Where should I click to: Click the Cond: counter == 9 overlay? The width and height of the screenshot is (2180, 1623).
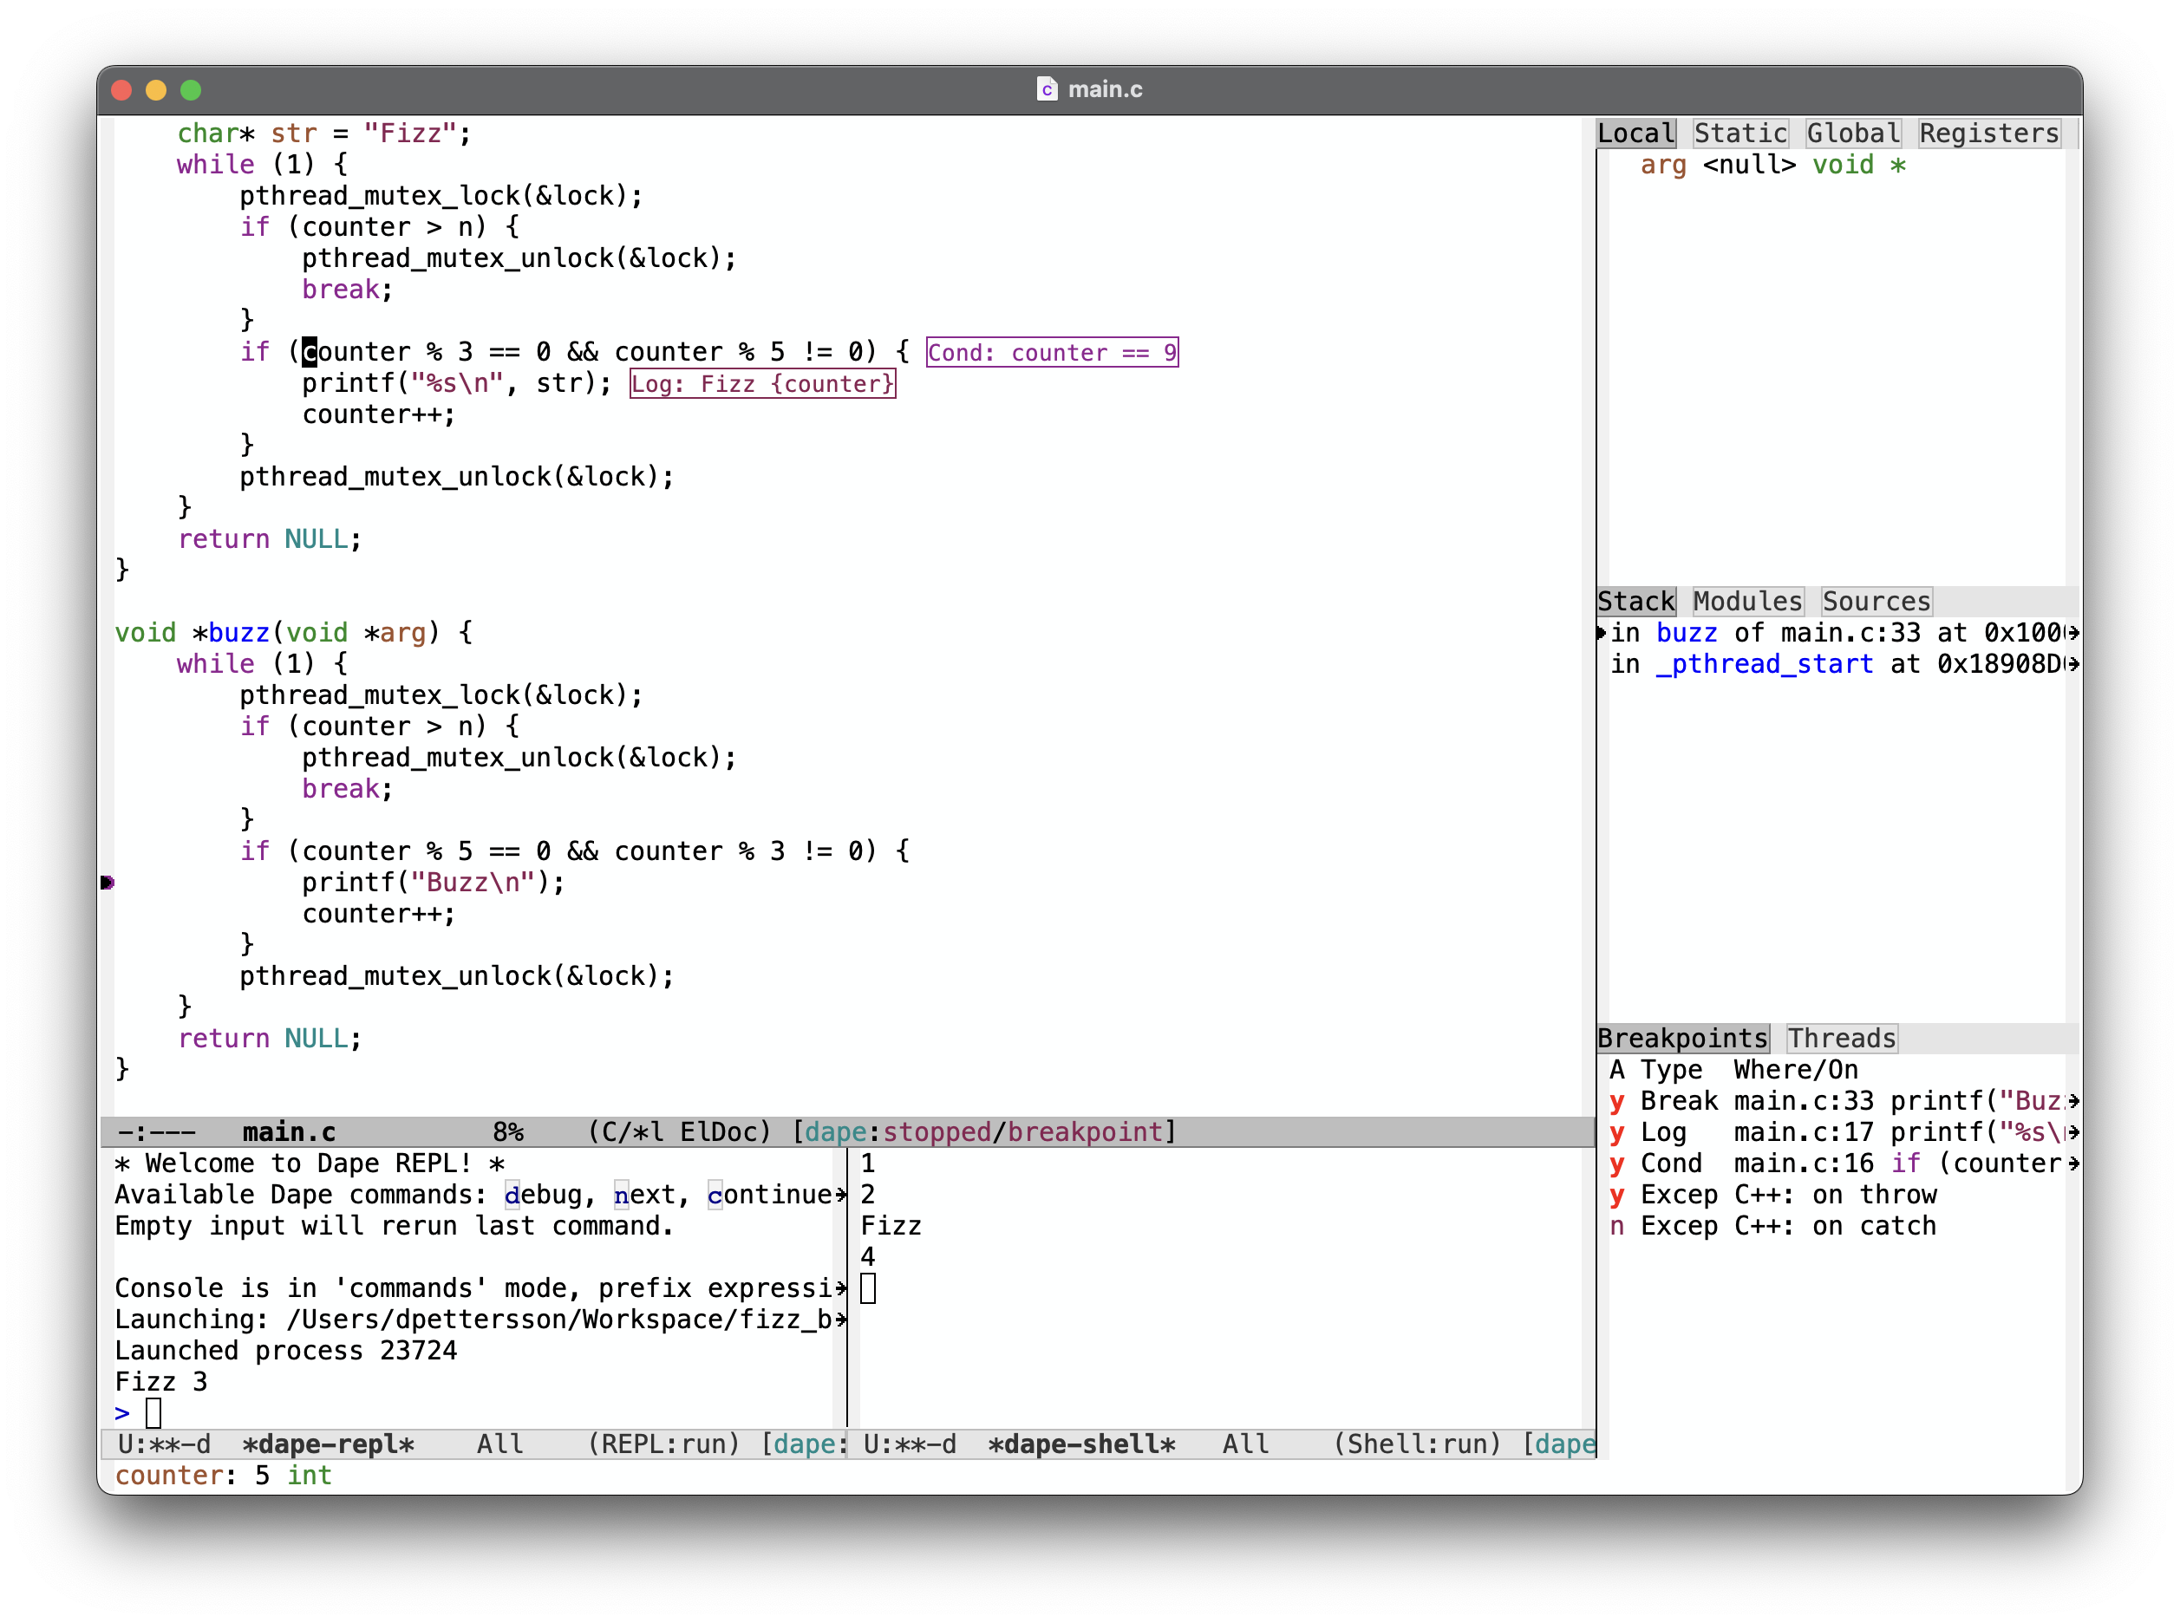point(1051,353)
